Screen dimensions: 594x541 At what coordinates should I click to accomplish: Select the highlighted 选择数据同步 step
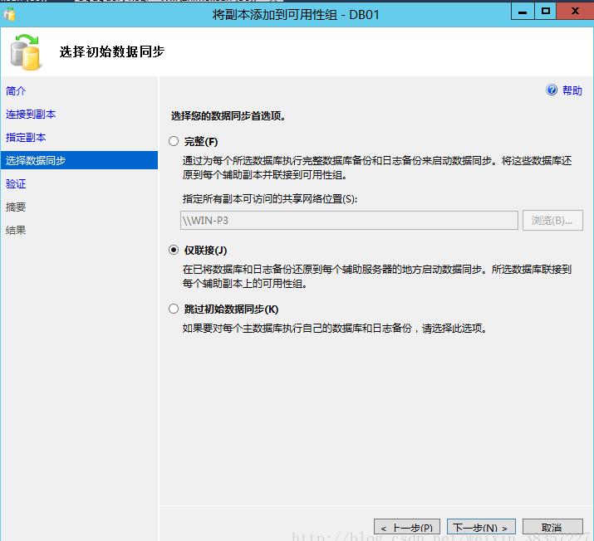click(x=36, y=160)
